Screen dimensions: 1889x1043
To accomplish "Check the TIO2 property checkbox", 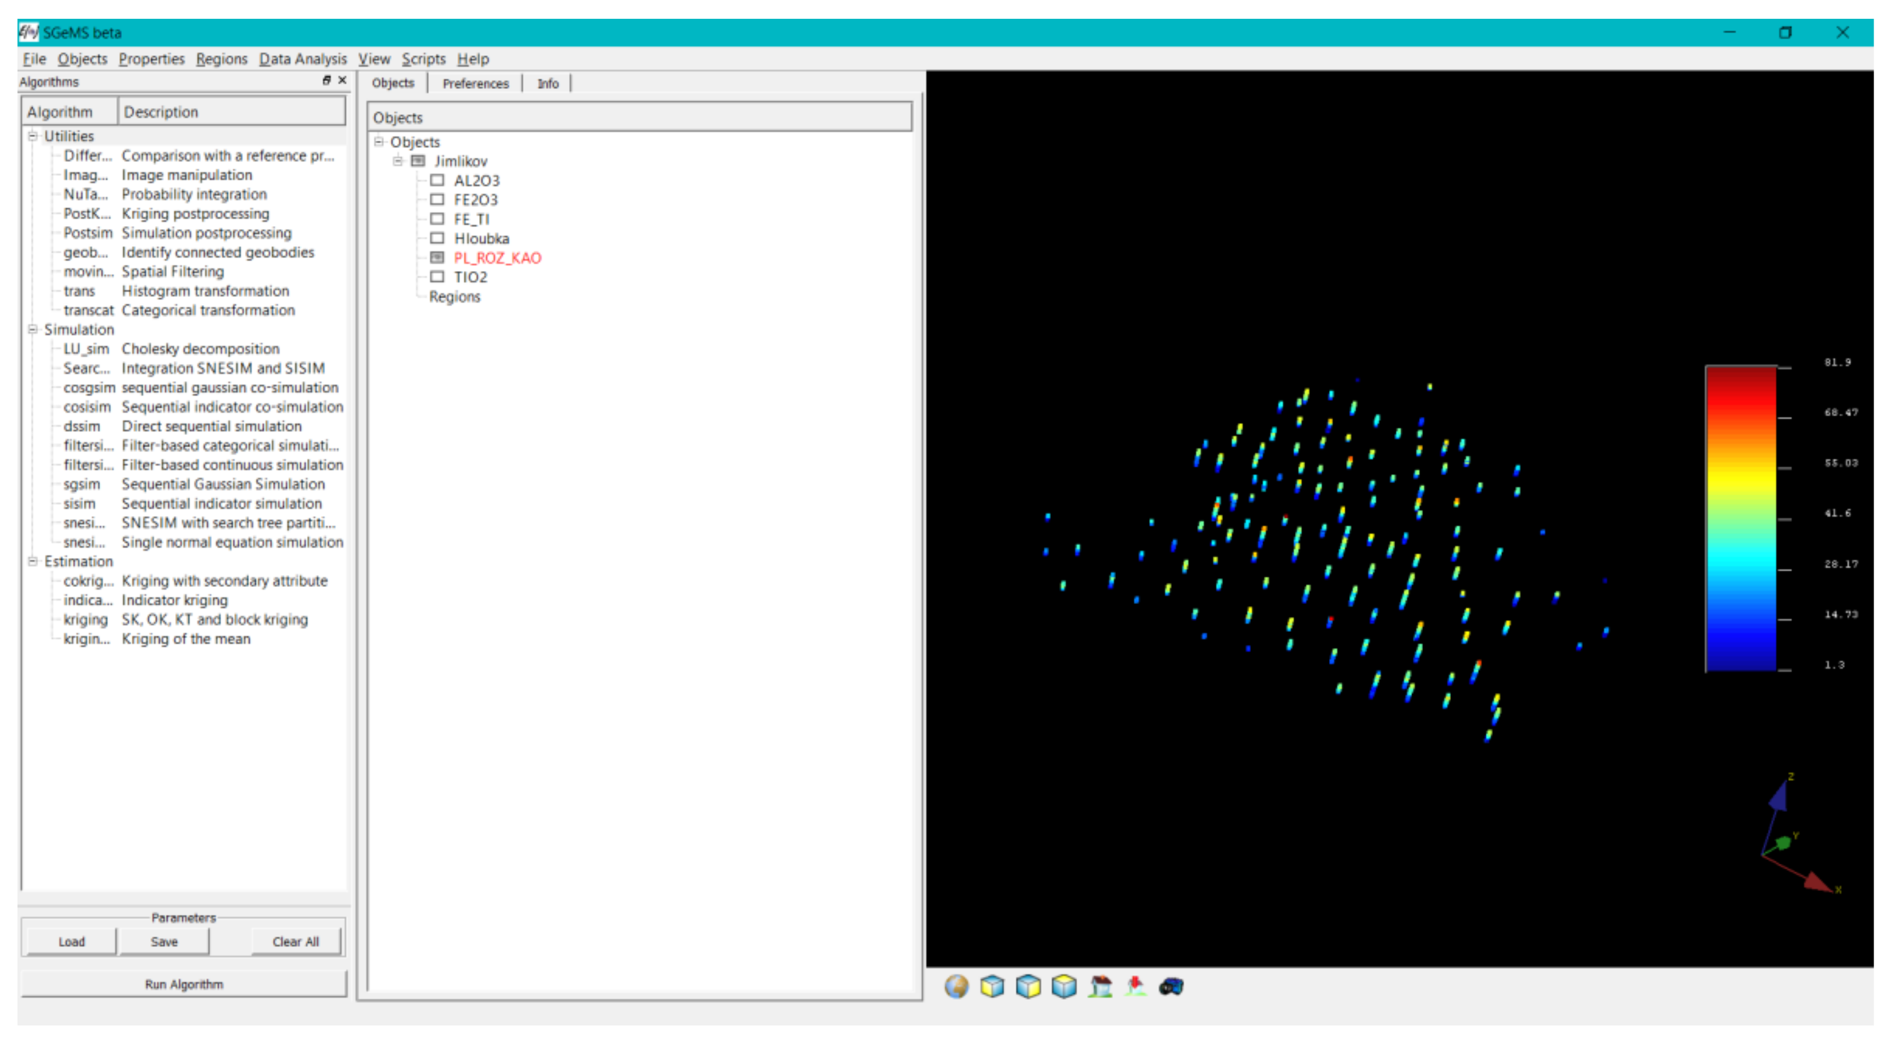I will point(437,277).
